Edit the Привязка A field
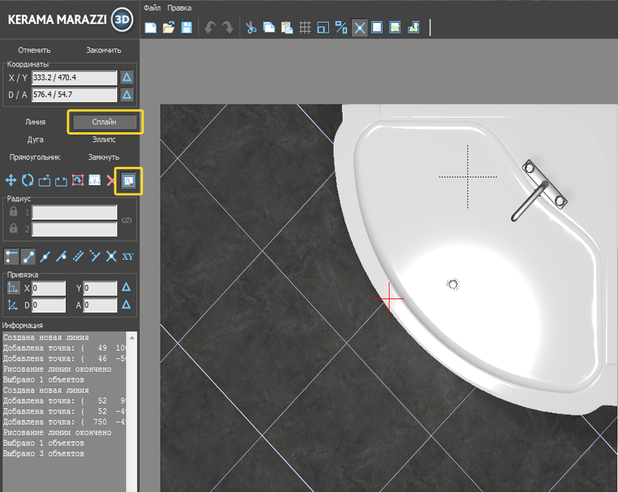618x492 pixels. tap(100, 305)
